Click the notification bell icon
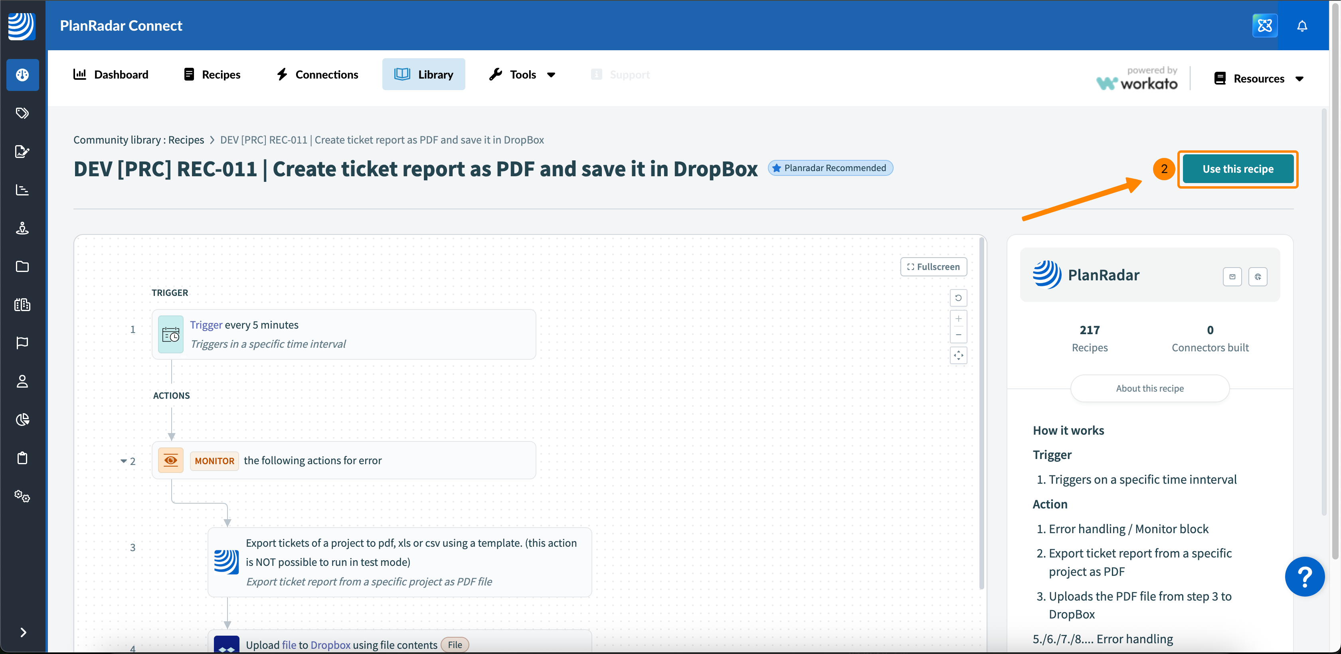Image resolution: width=1341 pixels, height=654 pixels. tap(1301, 26)
